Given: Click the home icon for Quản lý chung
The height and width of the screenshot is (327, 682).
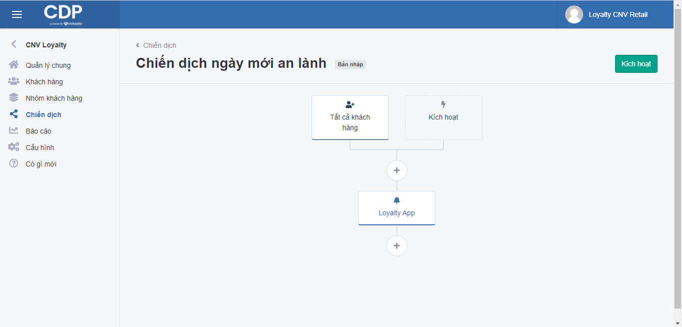Looking at the screenshot, I should click(x=14, y=65).
